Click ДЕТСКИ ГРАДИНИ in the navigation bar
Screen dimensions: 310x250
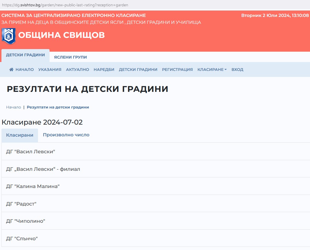coord(138,69)
